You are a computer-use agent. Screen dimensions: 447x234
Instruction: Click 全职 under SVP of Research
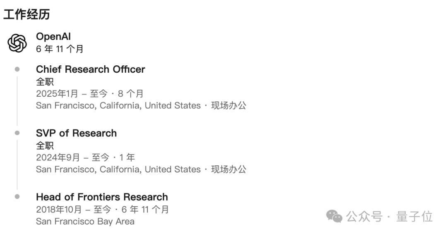coord(45,146)
